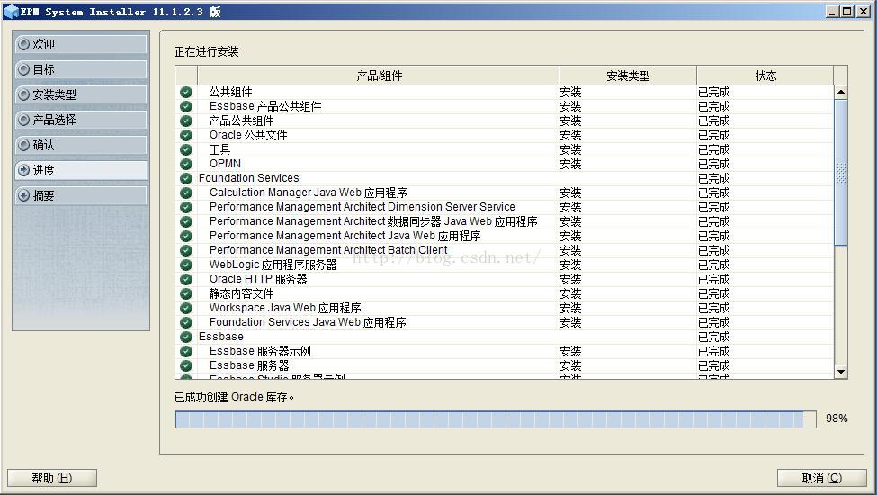Click green check icon beside 工具
The image size is (877, 495).
186,150
